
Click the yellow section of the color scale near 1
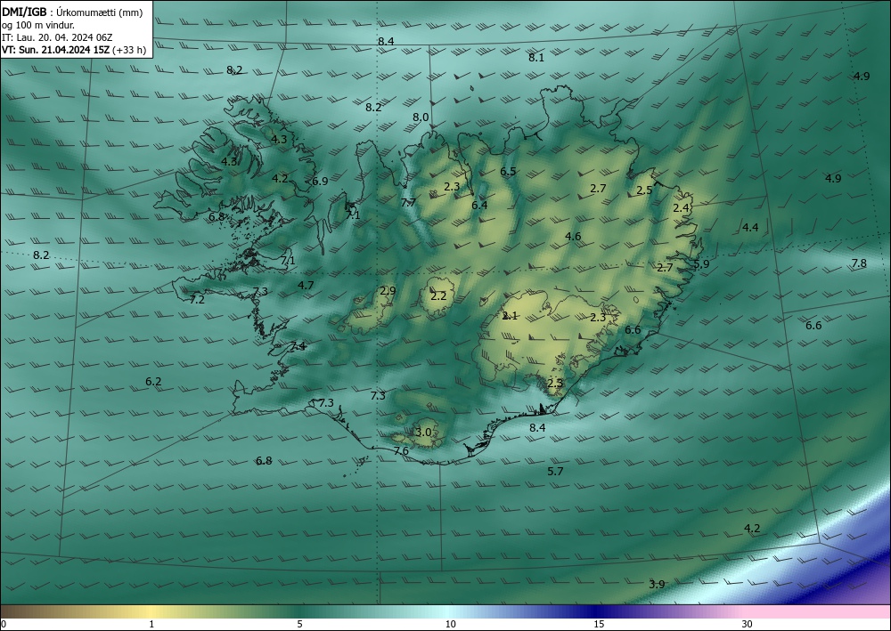click(x=151, y=611)
